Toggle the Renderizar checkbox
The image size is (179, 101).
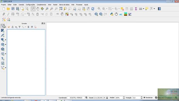pos(144,98)
